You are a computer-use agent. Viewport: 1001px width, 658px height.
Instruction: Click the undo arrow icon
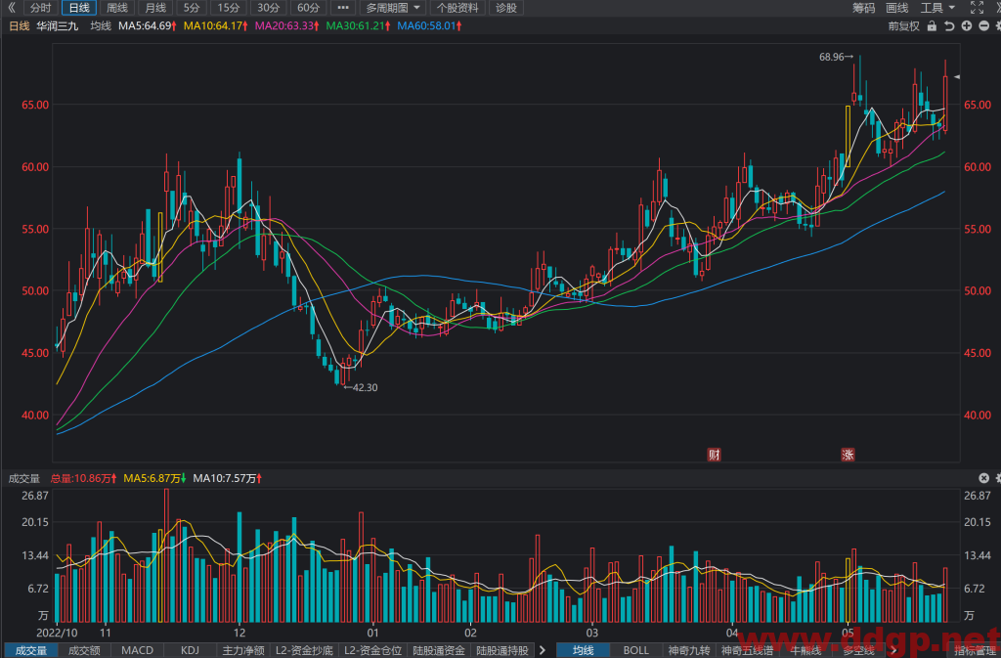949,26
